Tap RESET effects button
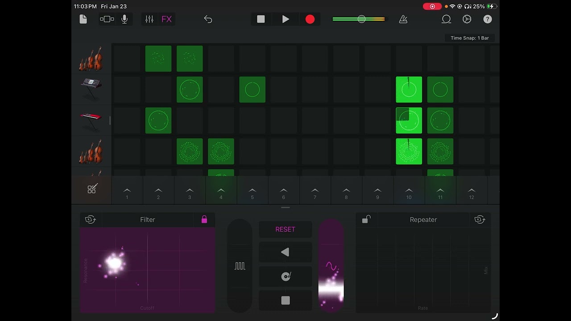571x321 pixels. tap(285, 229)
